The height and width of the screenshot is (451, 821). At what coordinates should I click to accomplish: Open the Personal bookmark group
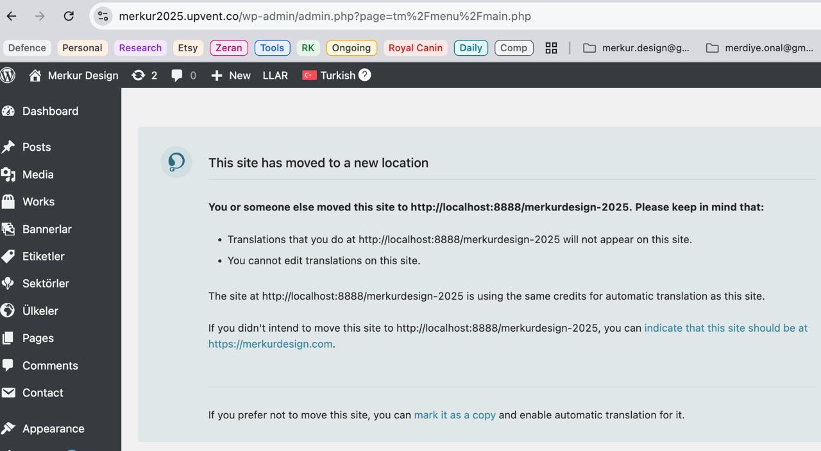click(82, 48)
